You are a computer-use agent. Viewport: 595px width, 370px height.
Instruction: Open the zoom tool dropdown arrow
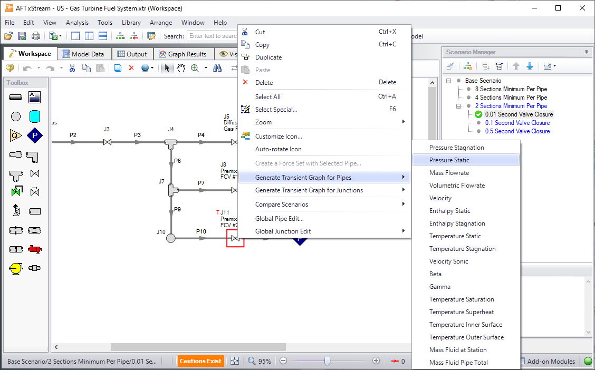[x=205, y=68]
